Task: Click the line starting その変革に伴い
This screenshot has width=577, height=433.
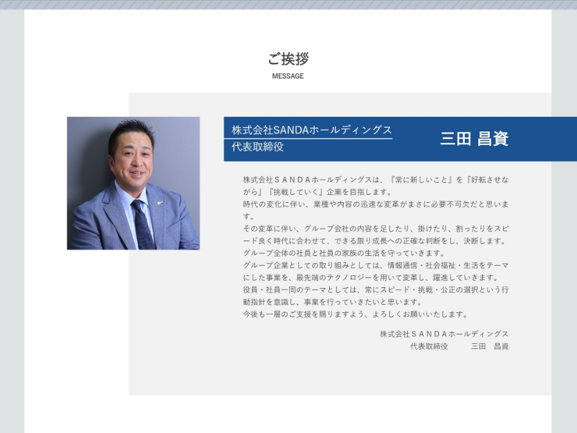Action: click(x=376, y=228)
